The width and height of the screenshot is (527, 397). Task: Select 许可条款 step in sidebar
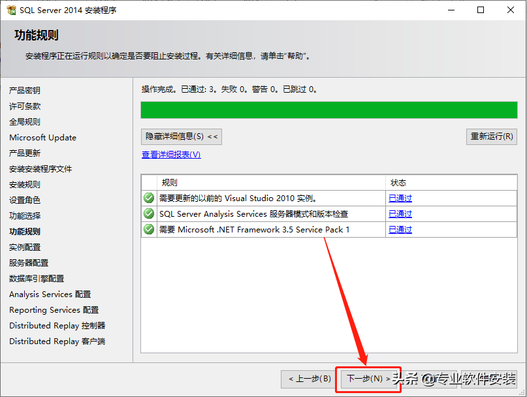click(25, 106)
